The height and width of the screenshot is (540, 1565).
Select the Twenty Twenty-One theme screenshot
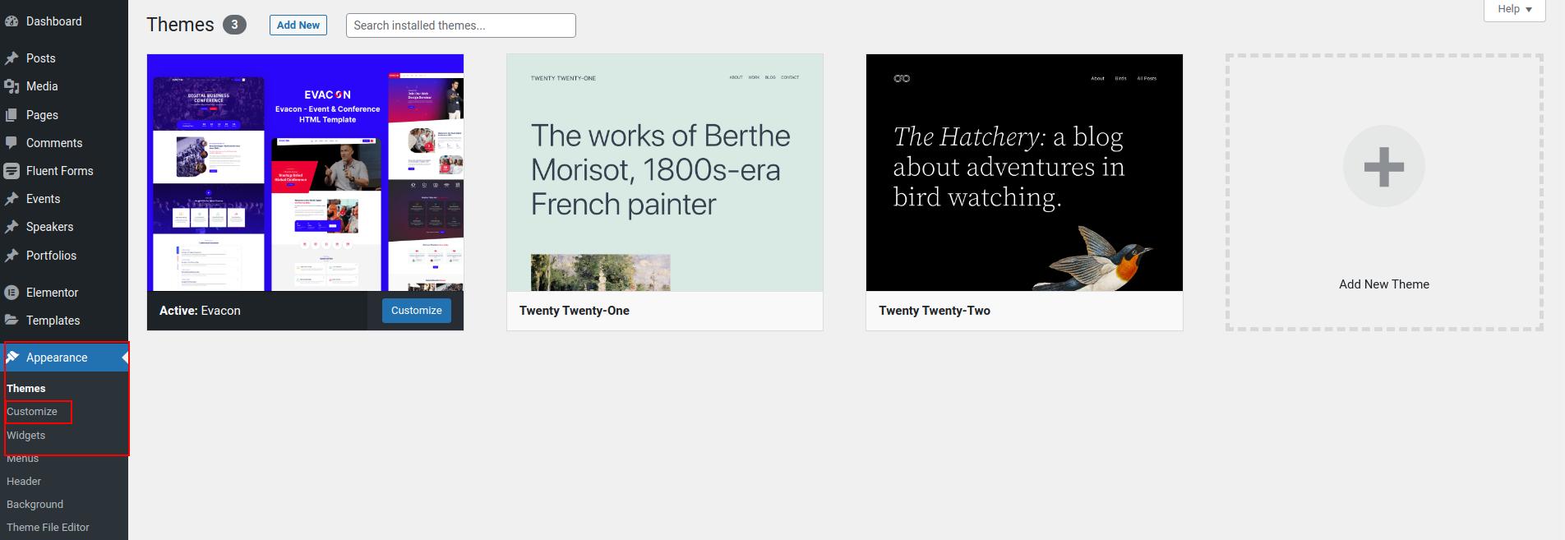(x=665, y=173)
